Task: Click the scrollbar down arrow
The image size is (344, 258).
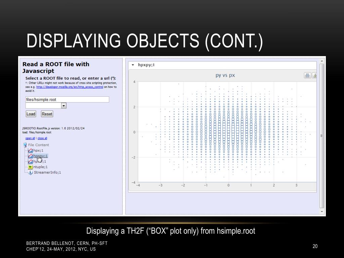Action: click(322, 212)
